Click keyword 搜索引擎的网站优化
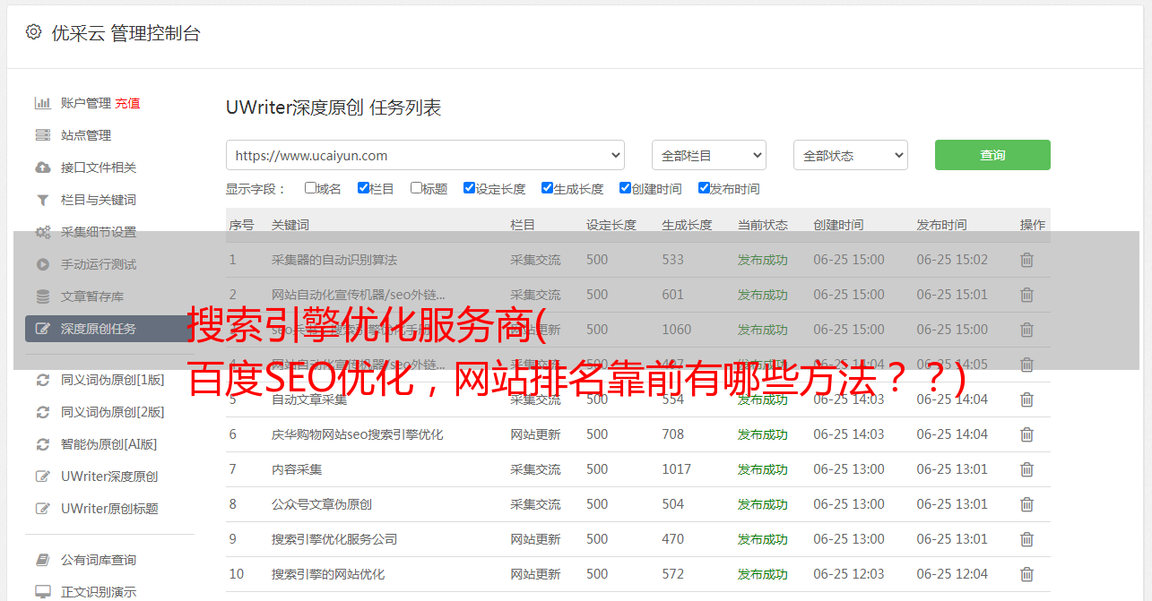Screen dimensions: 1152x601 pos(328,574)
